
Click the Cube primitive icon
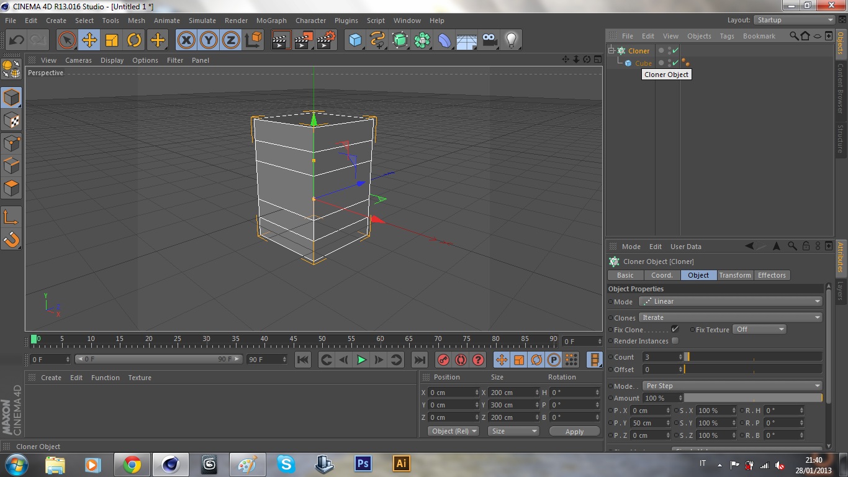coord(355,40)
